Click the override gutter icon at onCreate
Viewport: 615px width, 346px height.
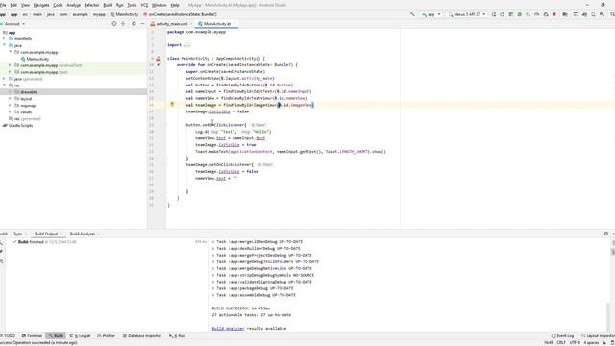[159, 65]
